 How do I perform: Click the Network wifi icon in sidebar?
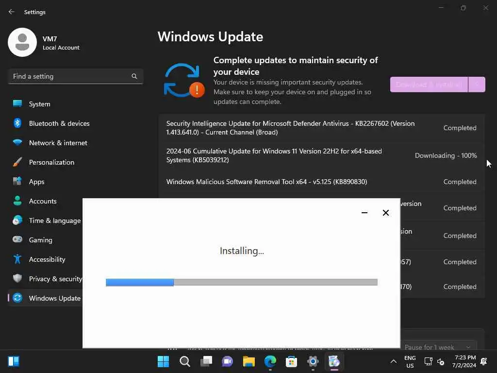pos(17,142)
